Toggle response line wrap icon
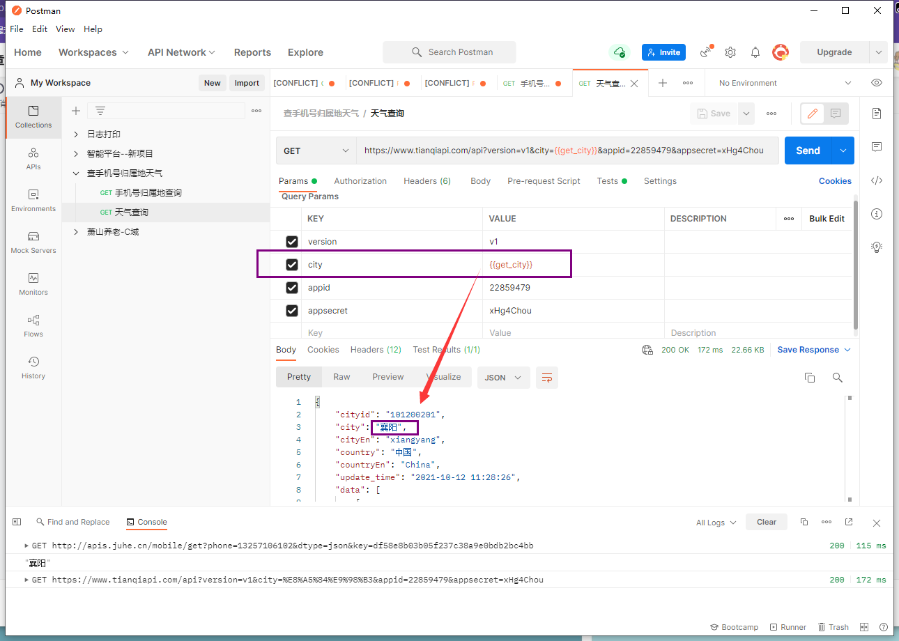 pyautogui.click(x=547, y=378)
